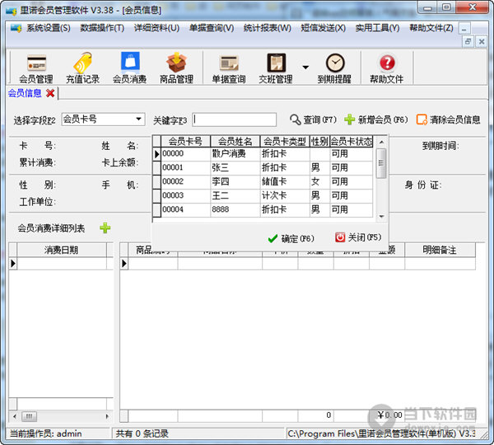Click 新增会员 (F6) button
This screenshot has width=494, height=445.
376,119
